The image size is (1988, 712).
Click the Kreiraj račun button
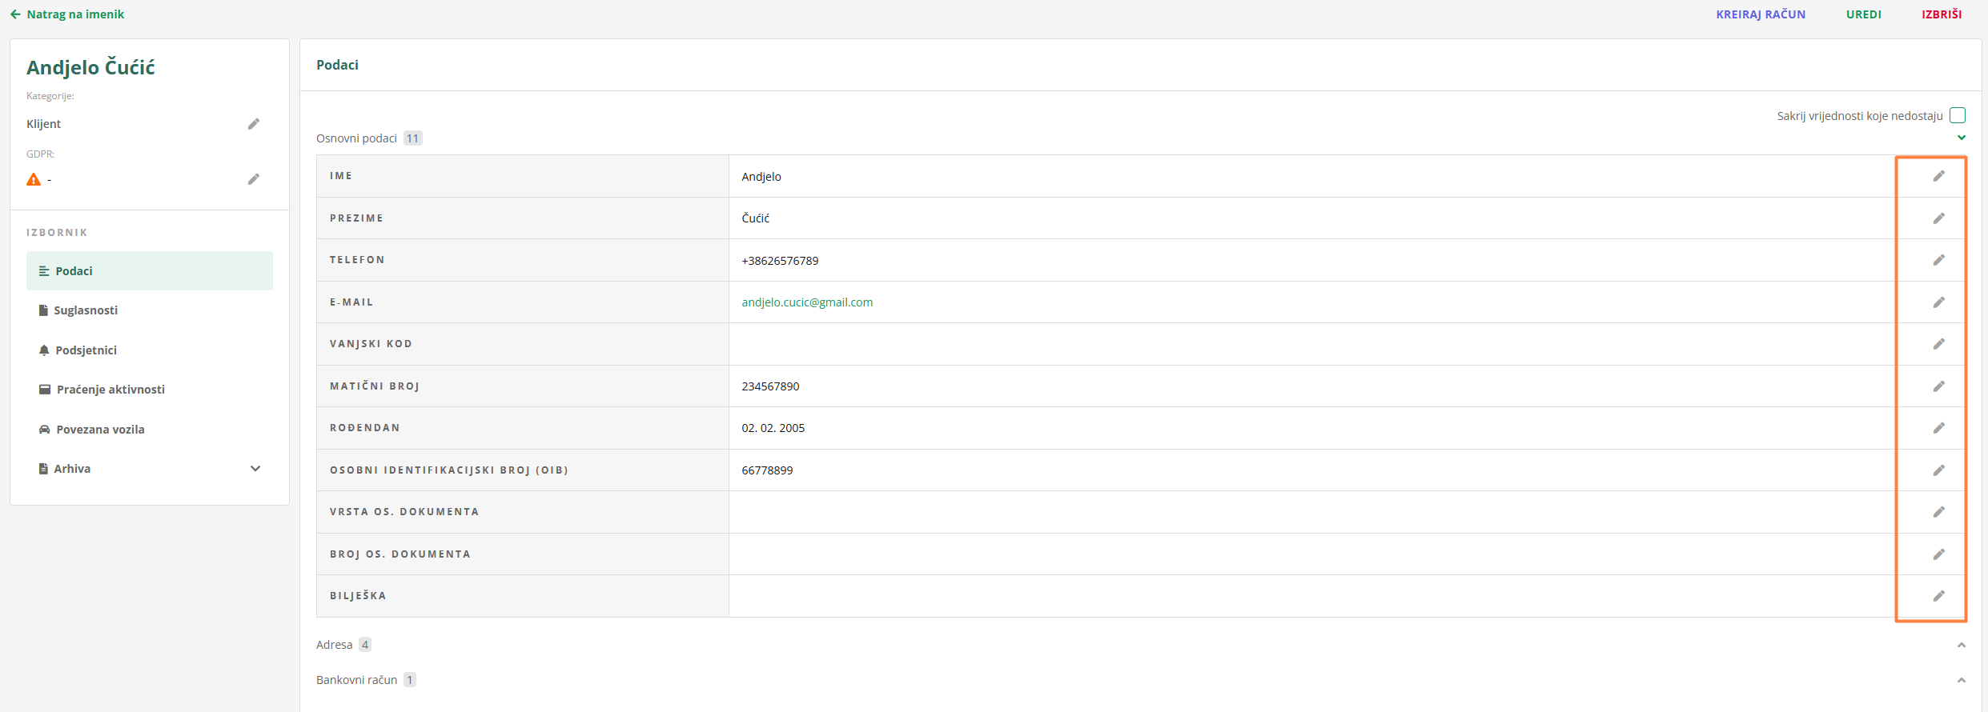tap(1761, 14)
